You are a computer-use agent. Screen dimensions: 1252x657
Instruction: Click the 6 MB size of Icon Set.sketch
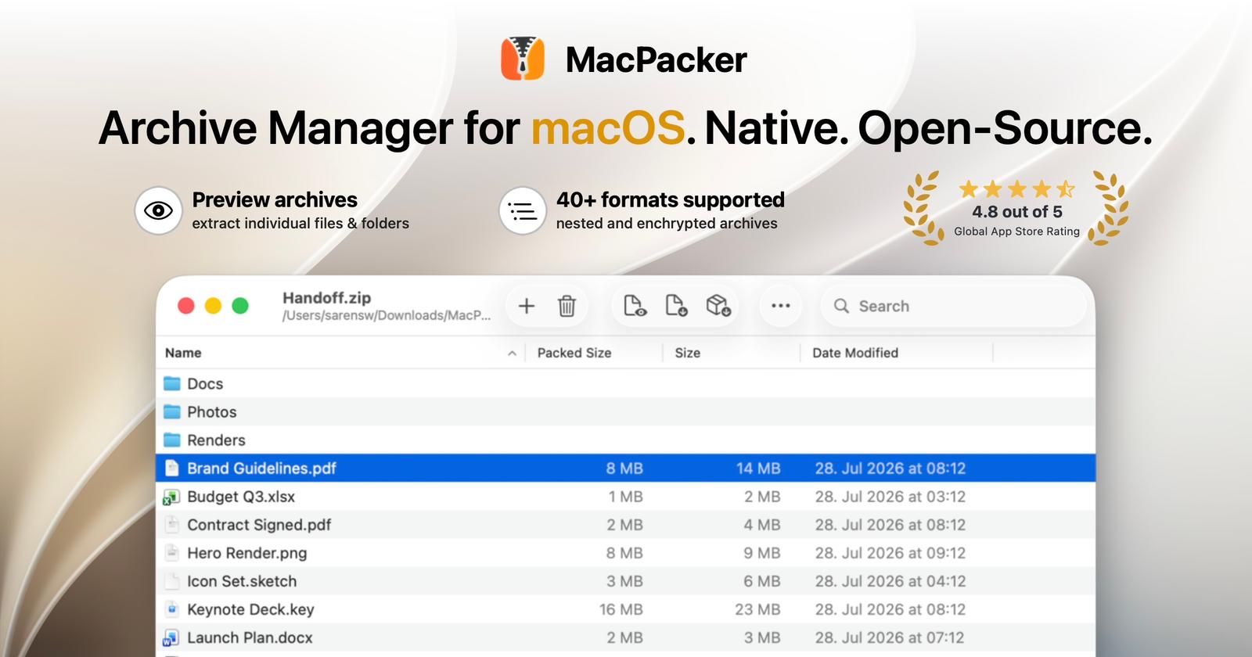pos(762,581)
